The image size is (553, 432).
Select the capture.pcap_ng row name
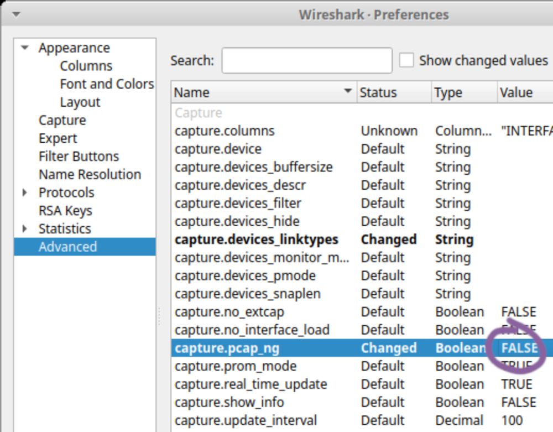[x=227, y=348]
